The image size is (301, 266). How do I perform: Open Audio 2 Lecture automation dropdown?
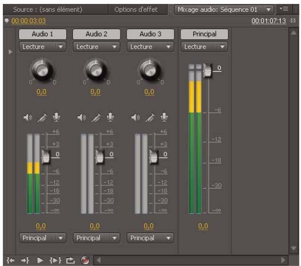pos(96,46)
